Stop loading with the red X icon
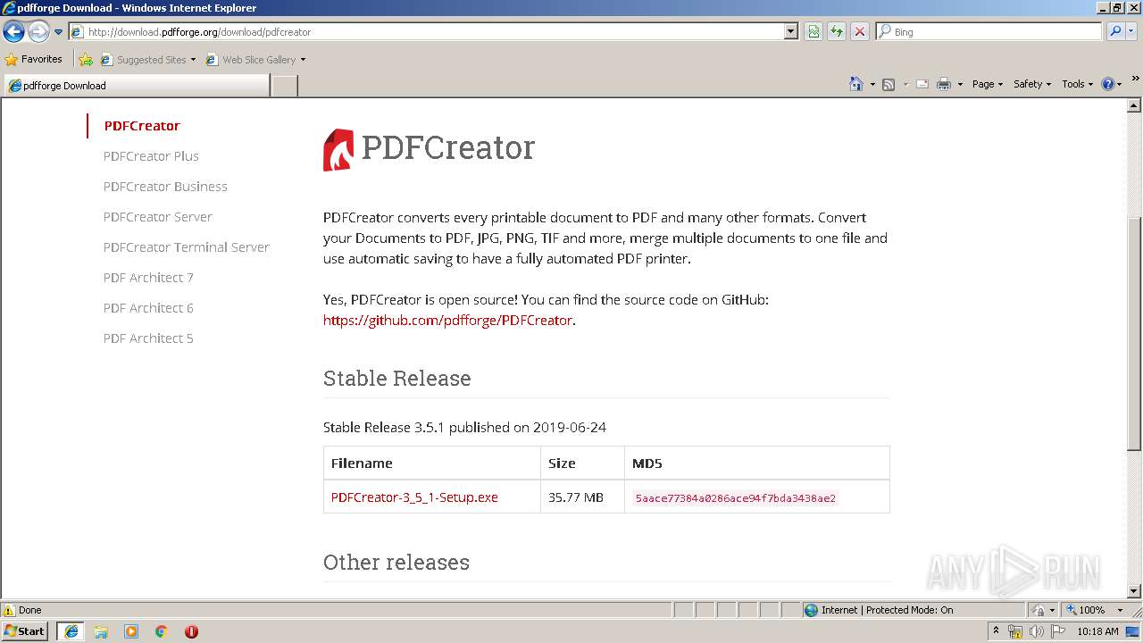 860,32
